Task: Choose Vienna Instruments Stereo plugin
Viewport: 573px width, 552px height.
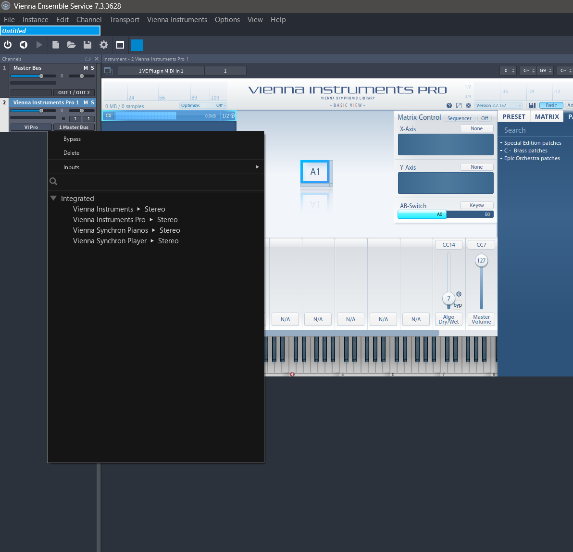Action: [119, 209]
